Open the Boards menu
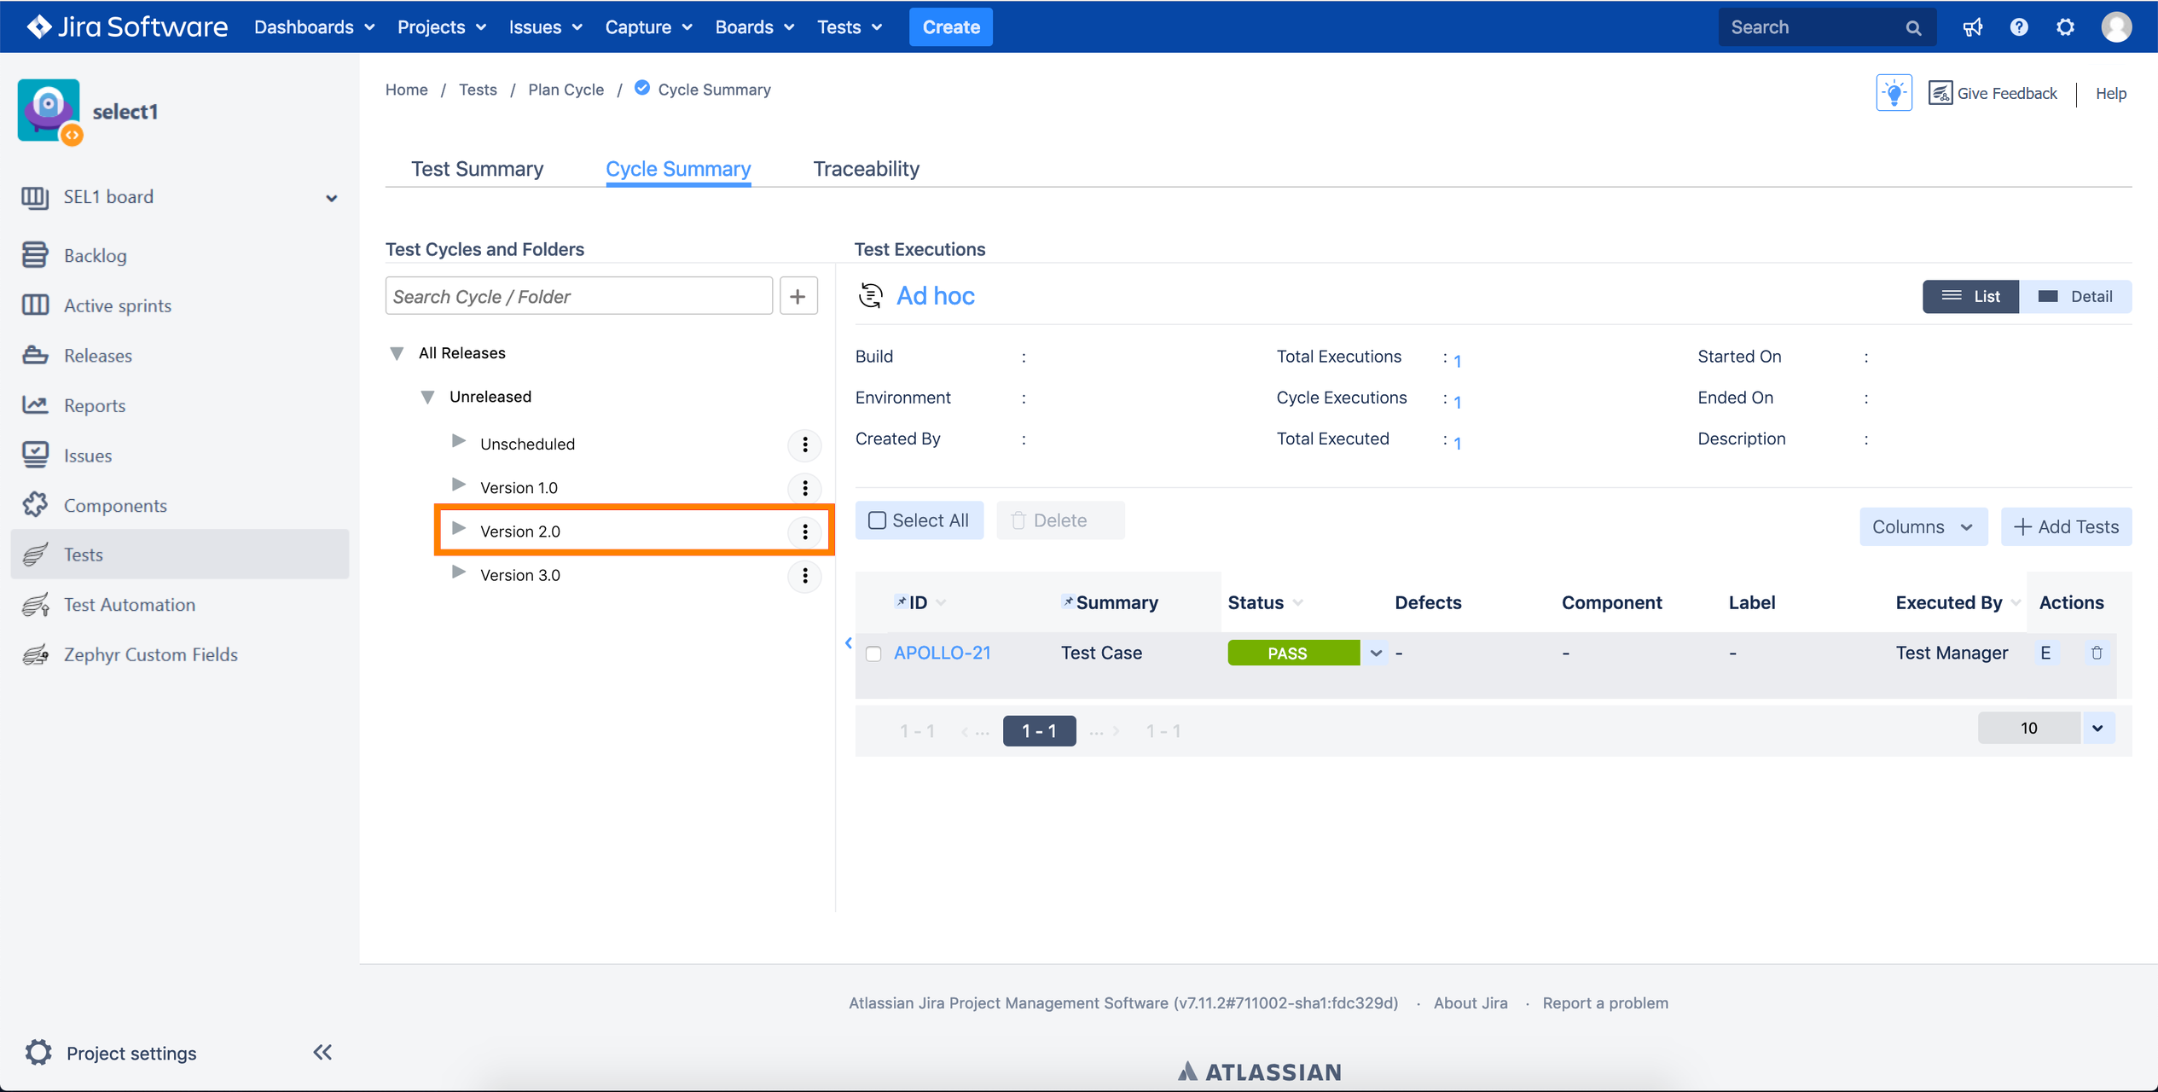The width and height of the screenshot is (2158, 1092). point(753,26)
